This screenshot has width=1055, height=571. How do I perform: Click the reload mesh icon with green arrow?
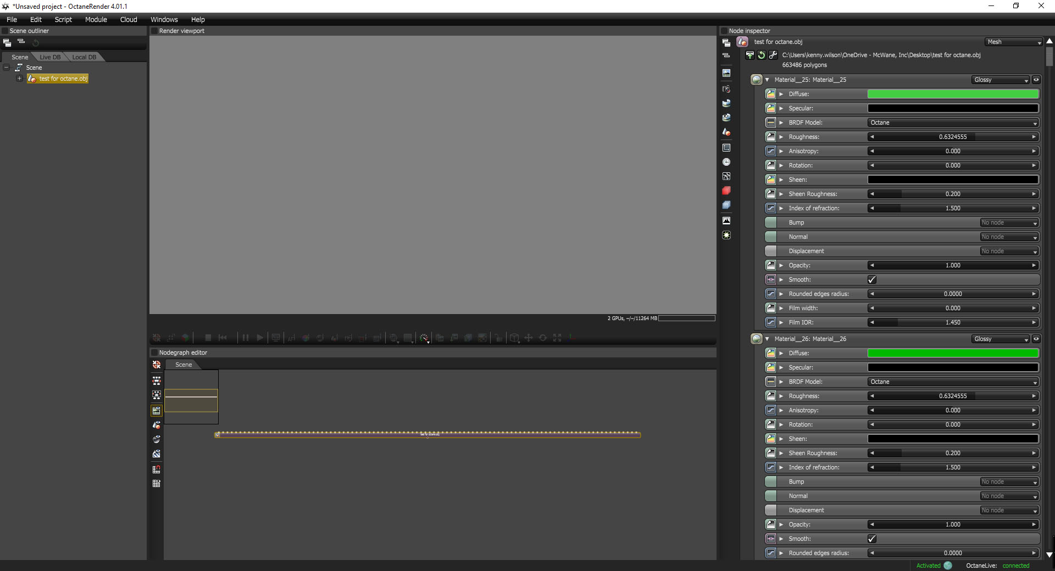[762, 55]
